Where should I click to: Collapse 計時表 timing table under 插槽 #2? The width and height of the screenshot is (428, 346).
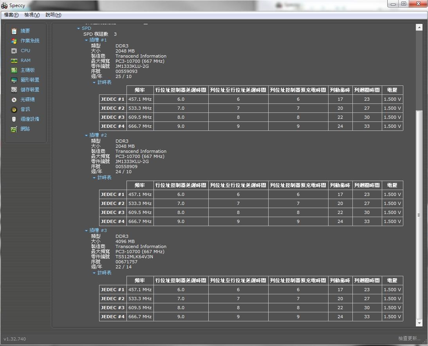[94, 178]
